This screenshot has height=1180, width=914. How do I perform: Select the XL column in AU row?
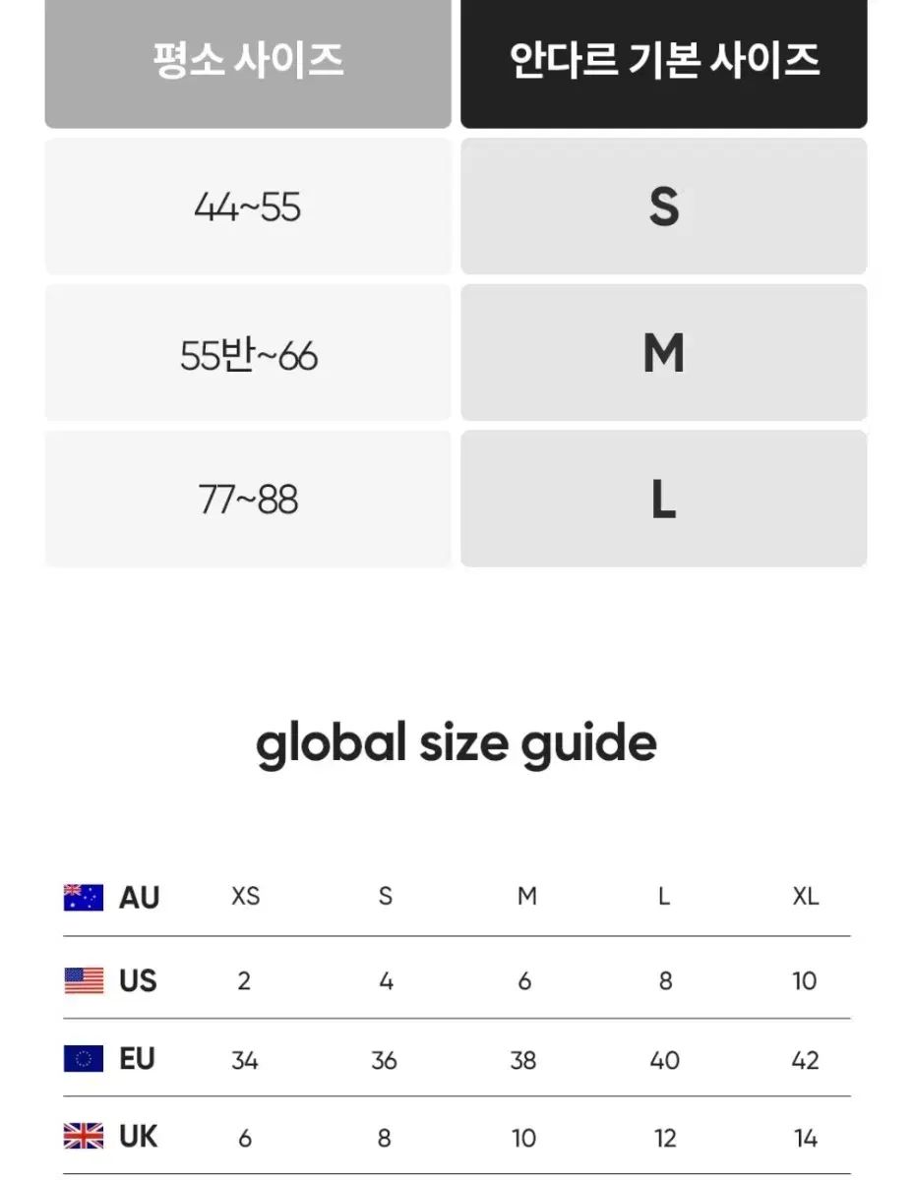coord(805,897)
